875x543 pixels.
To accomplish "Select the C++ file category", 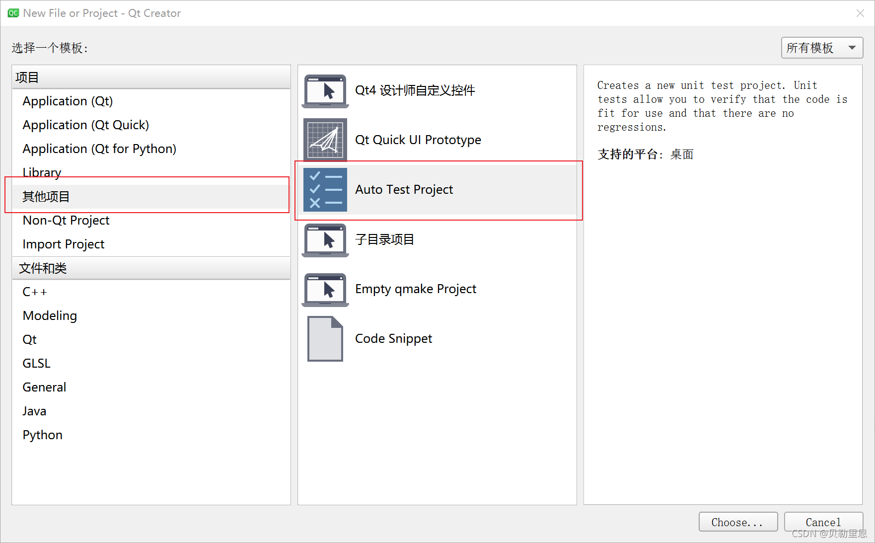I will point(151,292).
